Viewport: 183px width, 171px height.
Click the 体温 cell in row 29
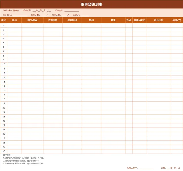177,147
